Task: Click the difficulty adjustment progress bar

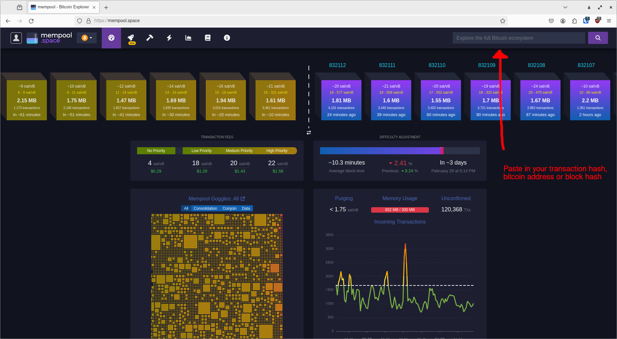Action: 400,150
